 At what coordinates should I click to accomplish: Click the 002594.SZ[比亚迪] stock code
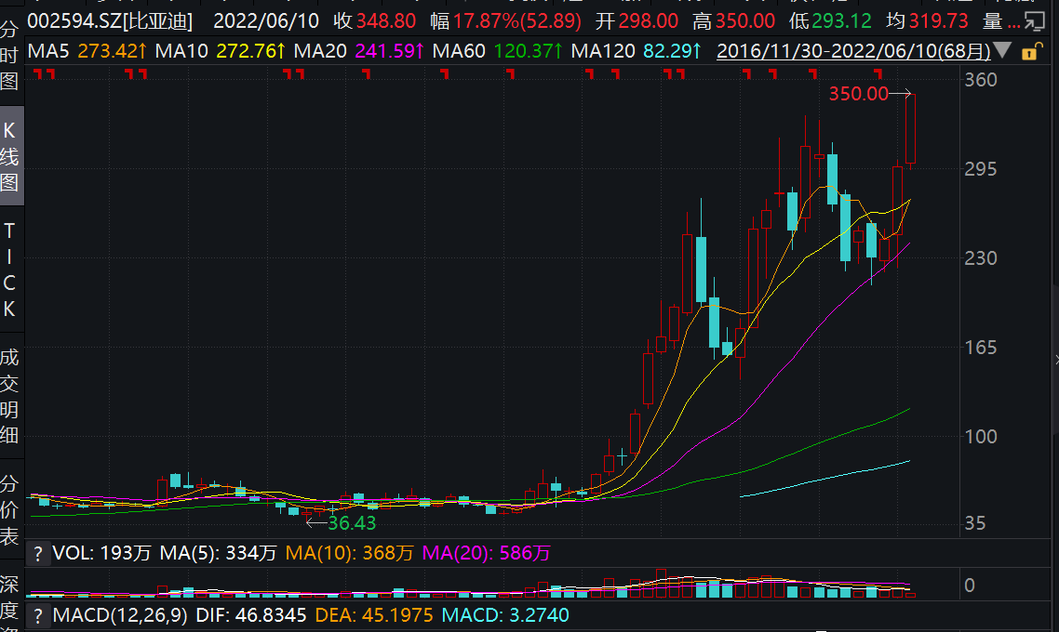tap(110, 20)
